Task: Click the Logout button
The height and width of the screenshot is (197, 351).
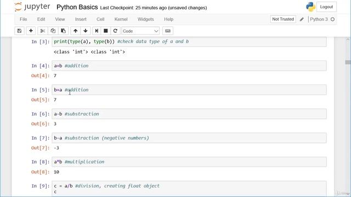Action: tap(326, 7)
